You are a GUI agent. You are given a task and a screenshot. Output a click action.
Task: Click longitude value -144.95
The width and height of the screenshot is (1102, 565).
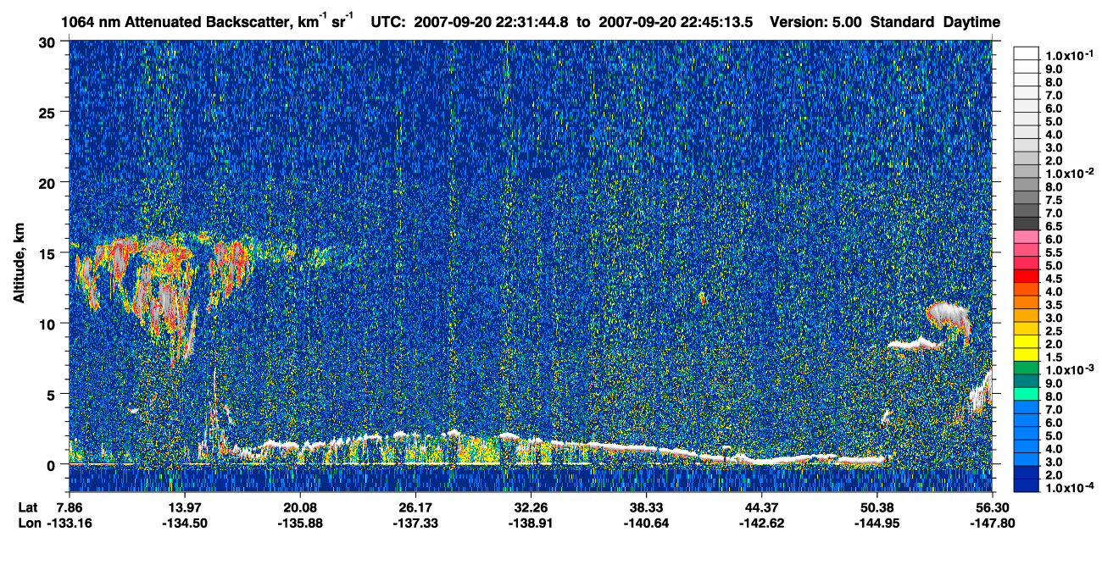[877, 523]
